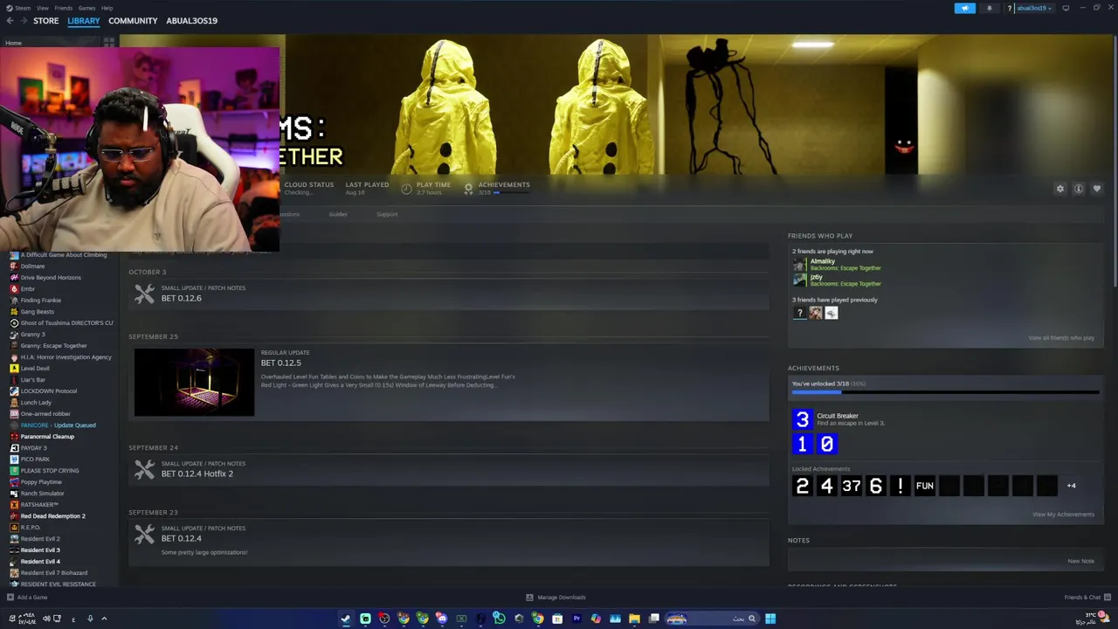Click Ranch Simulator game icon

point(14,494)
